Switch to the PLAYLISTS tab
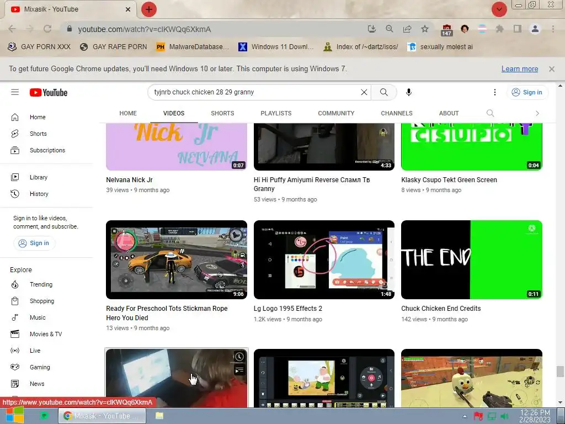Image resolution: width=565 pixels, height=424 pixels. tap(276, 113)
